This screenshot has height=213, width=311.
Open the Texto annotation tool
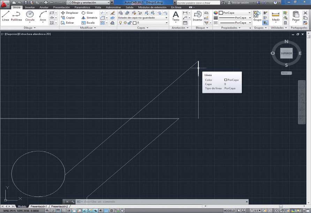click(x=175, y=16)
